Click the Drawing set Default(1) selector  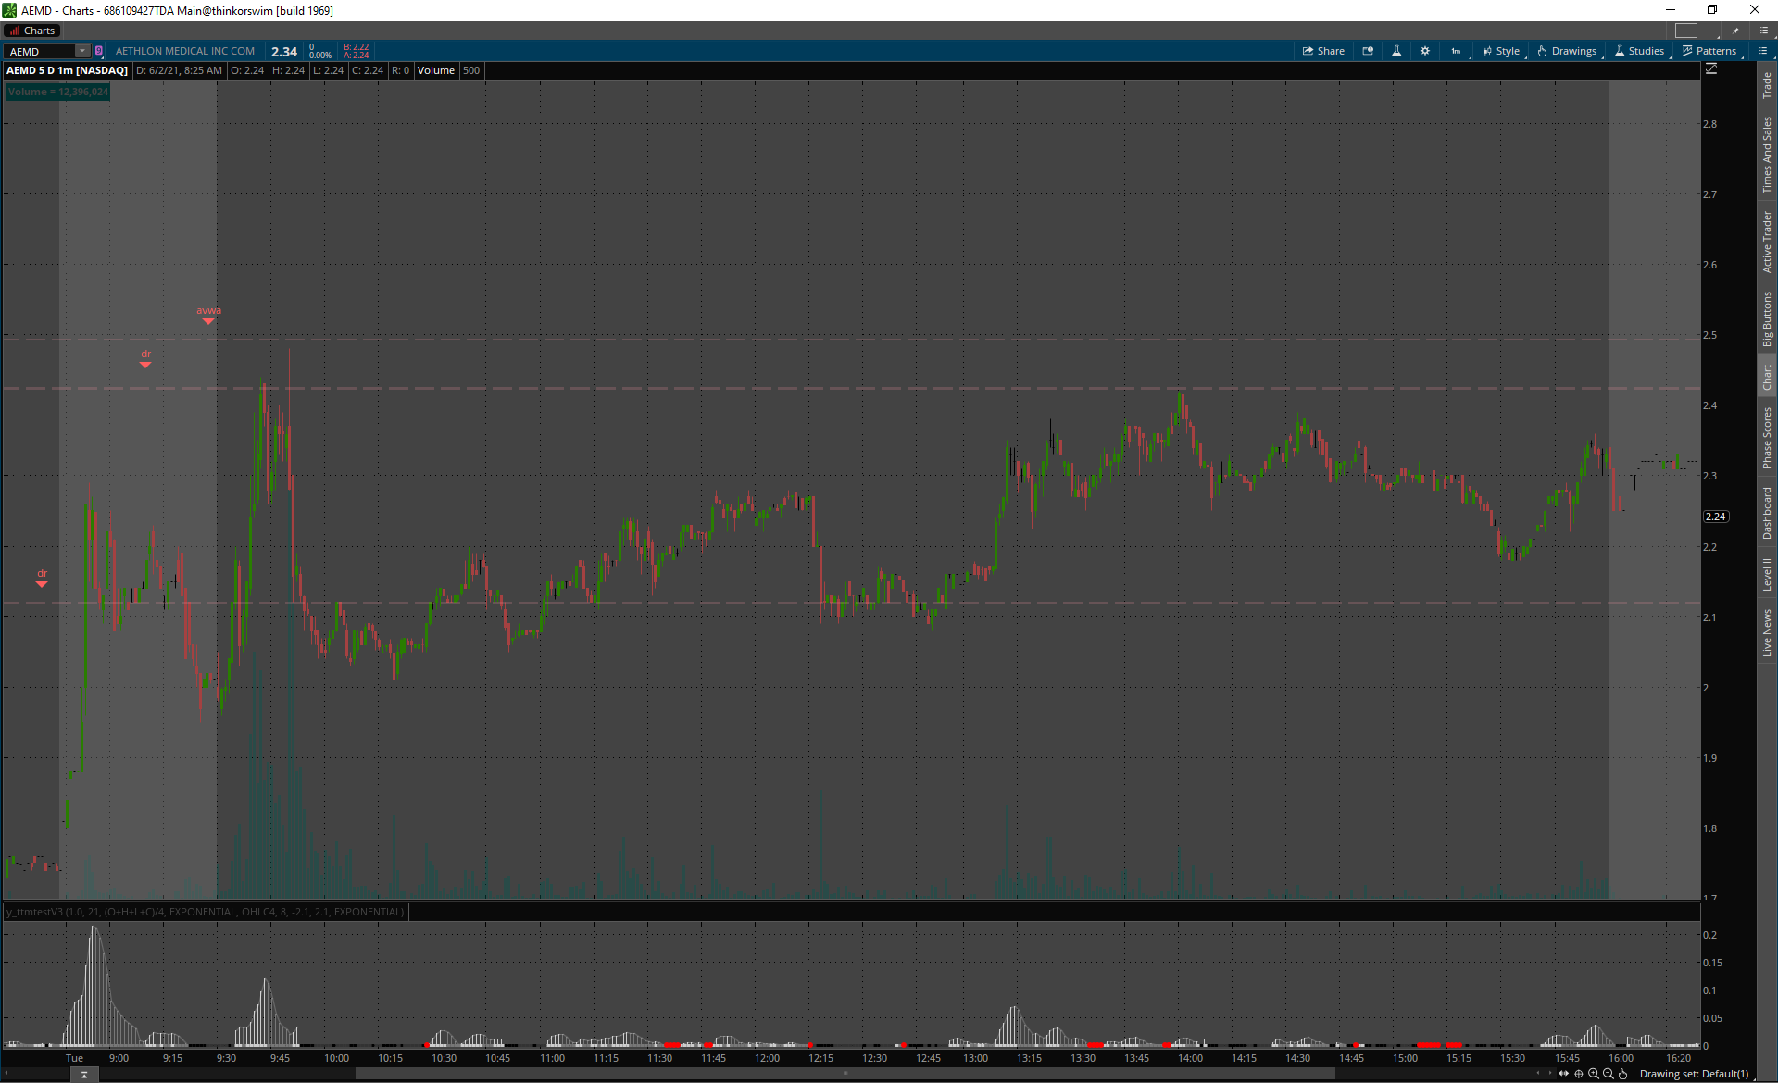tap(1694, 1074)
